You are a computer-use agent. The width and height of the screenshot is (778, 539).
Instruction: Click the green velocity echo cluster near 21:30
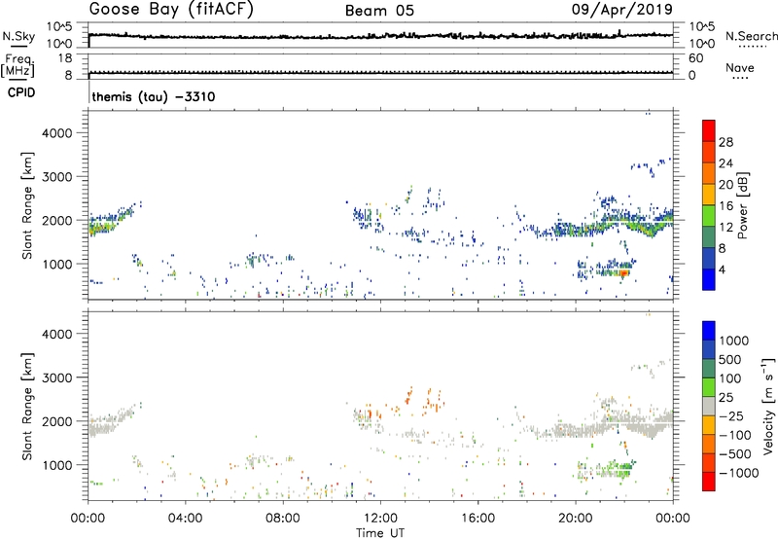tap(613, 469)
